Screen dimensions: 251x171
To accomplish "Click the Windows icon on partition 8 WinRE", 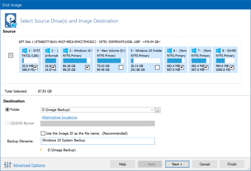I will (218, 51).
